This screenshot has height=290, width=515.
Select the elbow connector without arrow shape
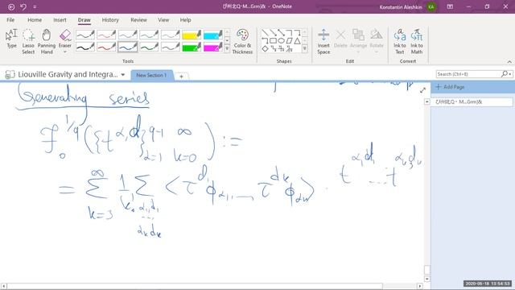tap(289, 32)
